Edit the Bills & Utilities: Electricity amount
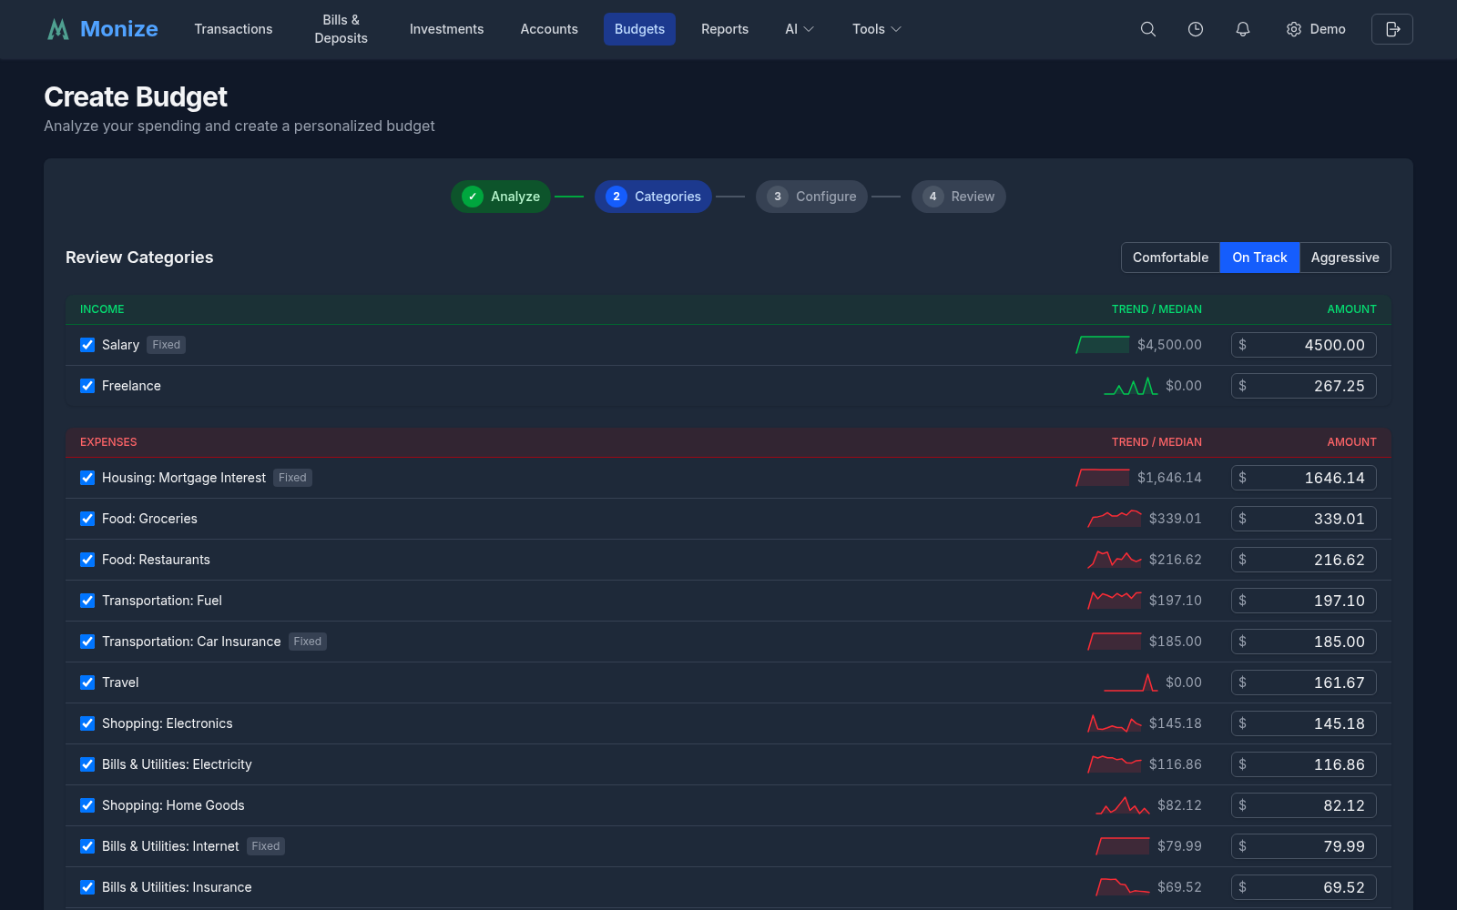1457x910 pixels. pyautogui.click(x=1303, y=764)
